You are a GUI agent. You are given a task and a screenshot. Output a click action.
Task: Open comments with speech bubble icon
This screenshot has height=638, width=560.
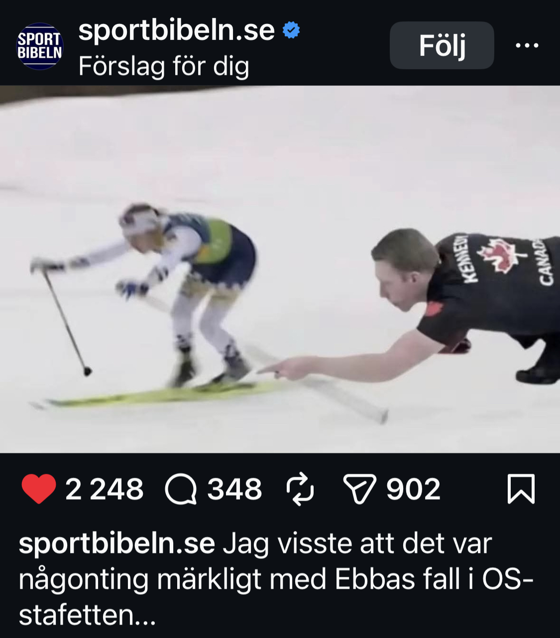pyautogui.click(x=181, y=489)
